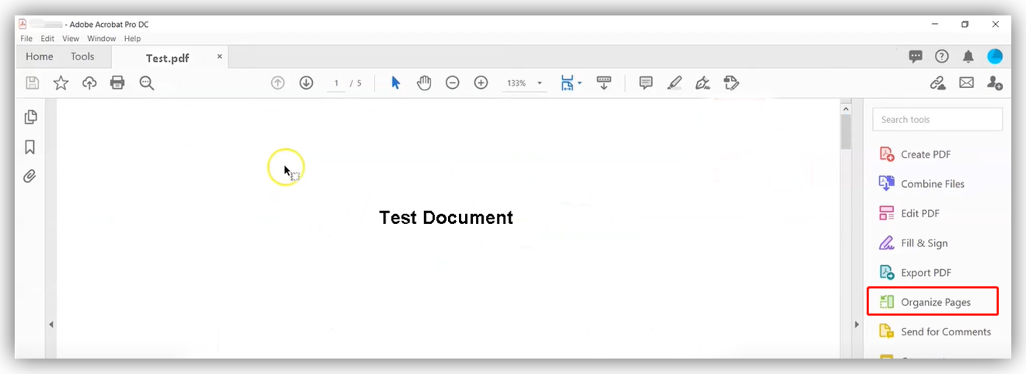This screenshot has width=1026, height=374.
Task: Click the Save file icon
Action: [x=32, y=83]
